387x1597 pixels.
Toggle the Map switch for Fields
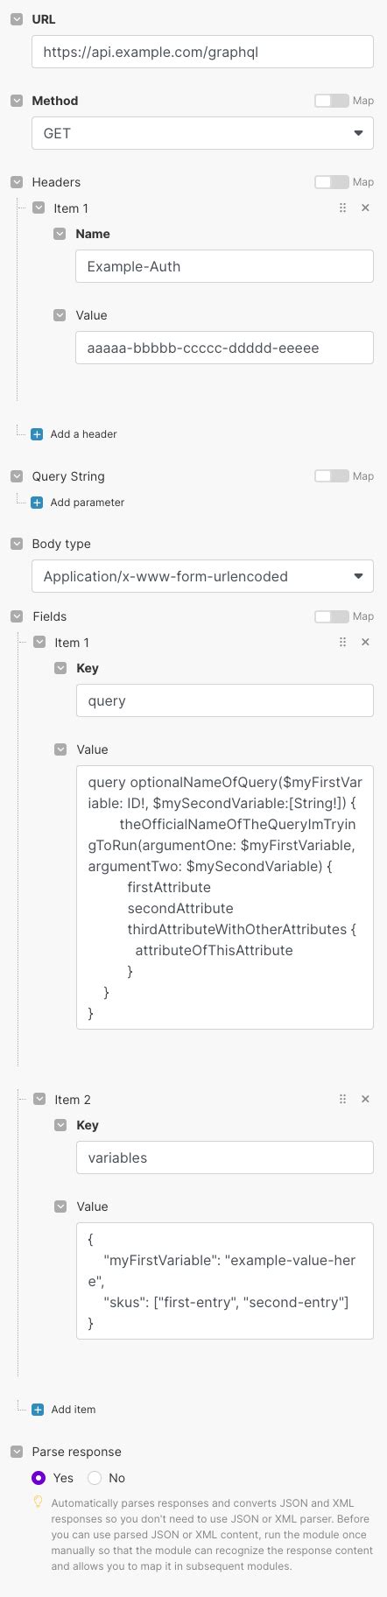tap(332, 616)
